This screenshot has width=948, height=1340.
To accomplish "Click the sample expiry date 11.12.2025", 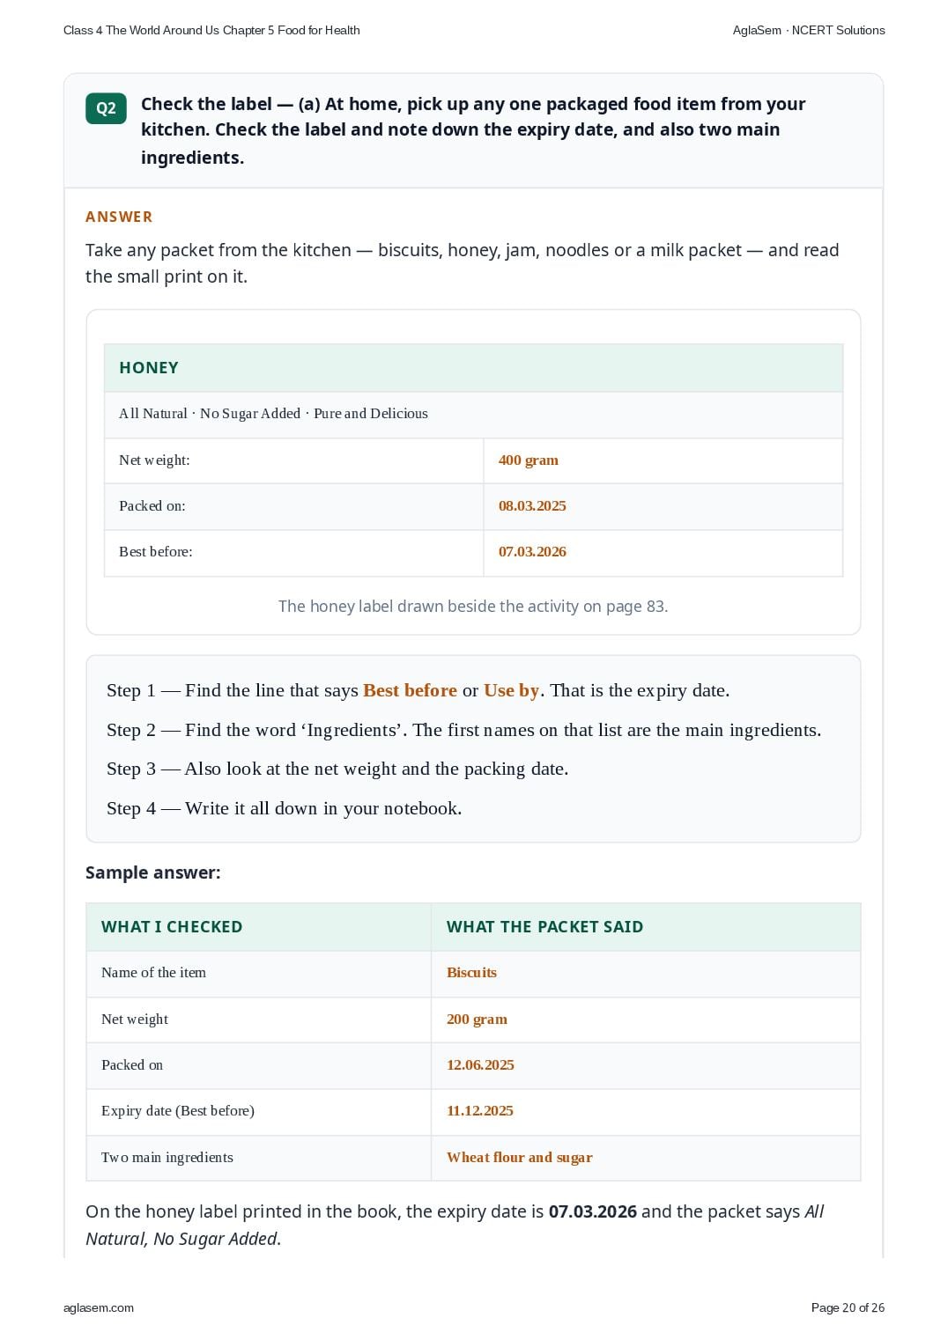I will (479, 1111).
